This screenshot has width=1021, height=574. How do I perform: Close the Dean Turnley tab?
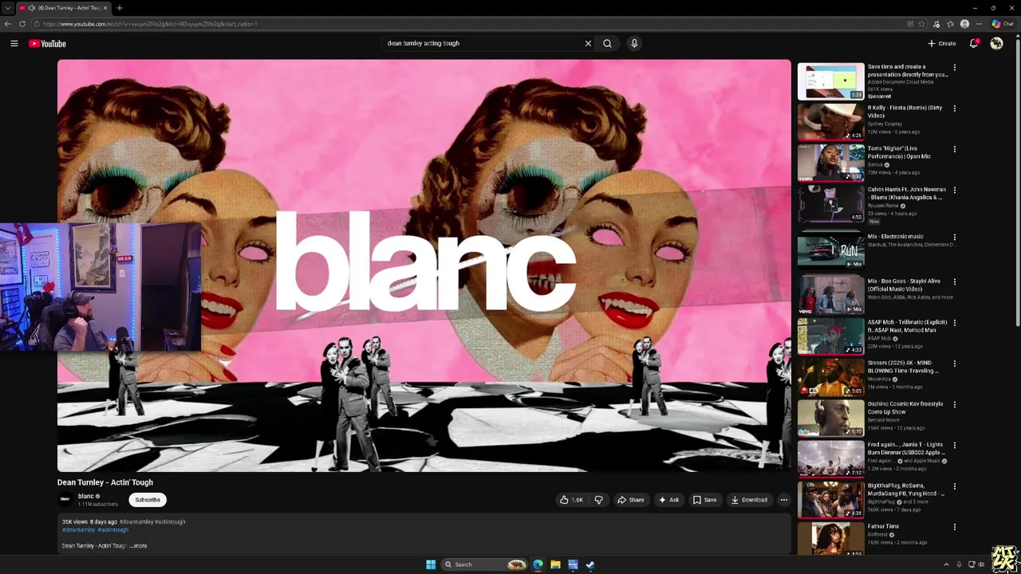[x=105, y=8]
